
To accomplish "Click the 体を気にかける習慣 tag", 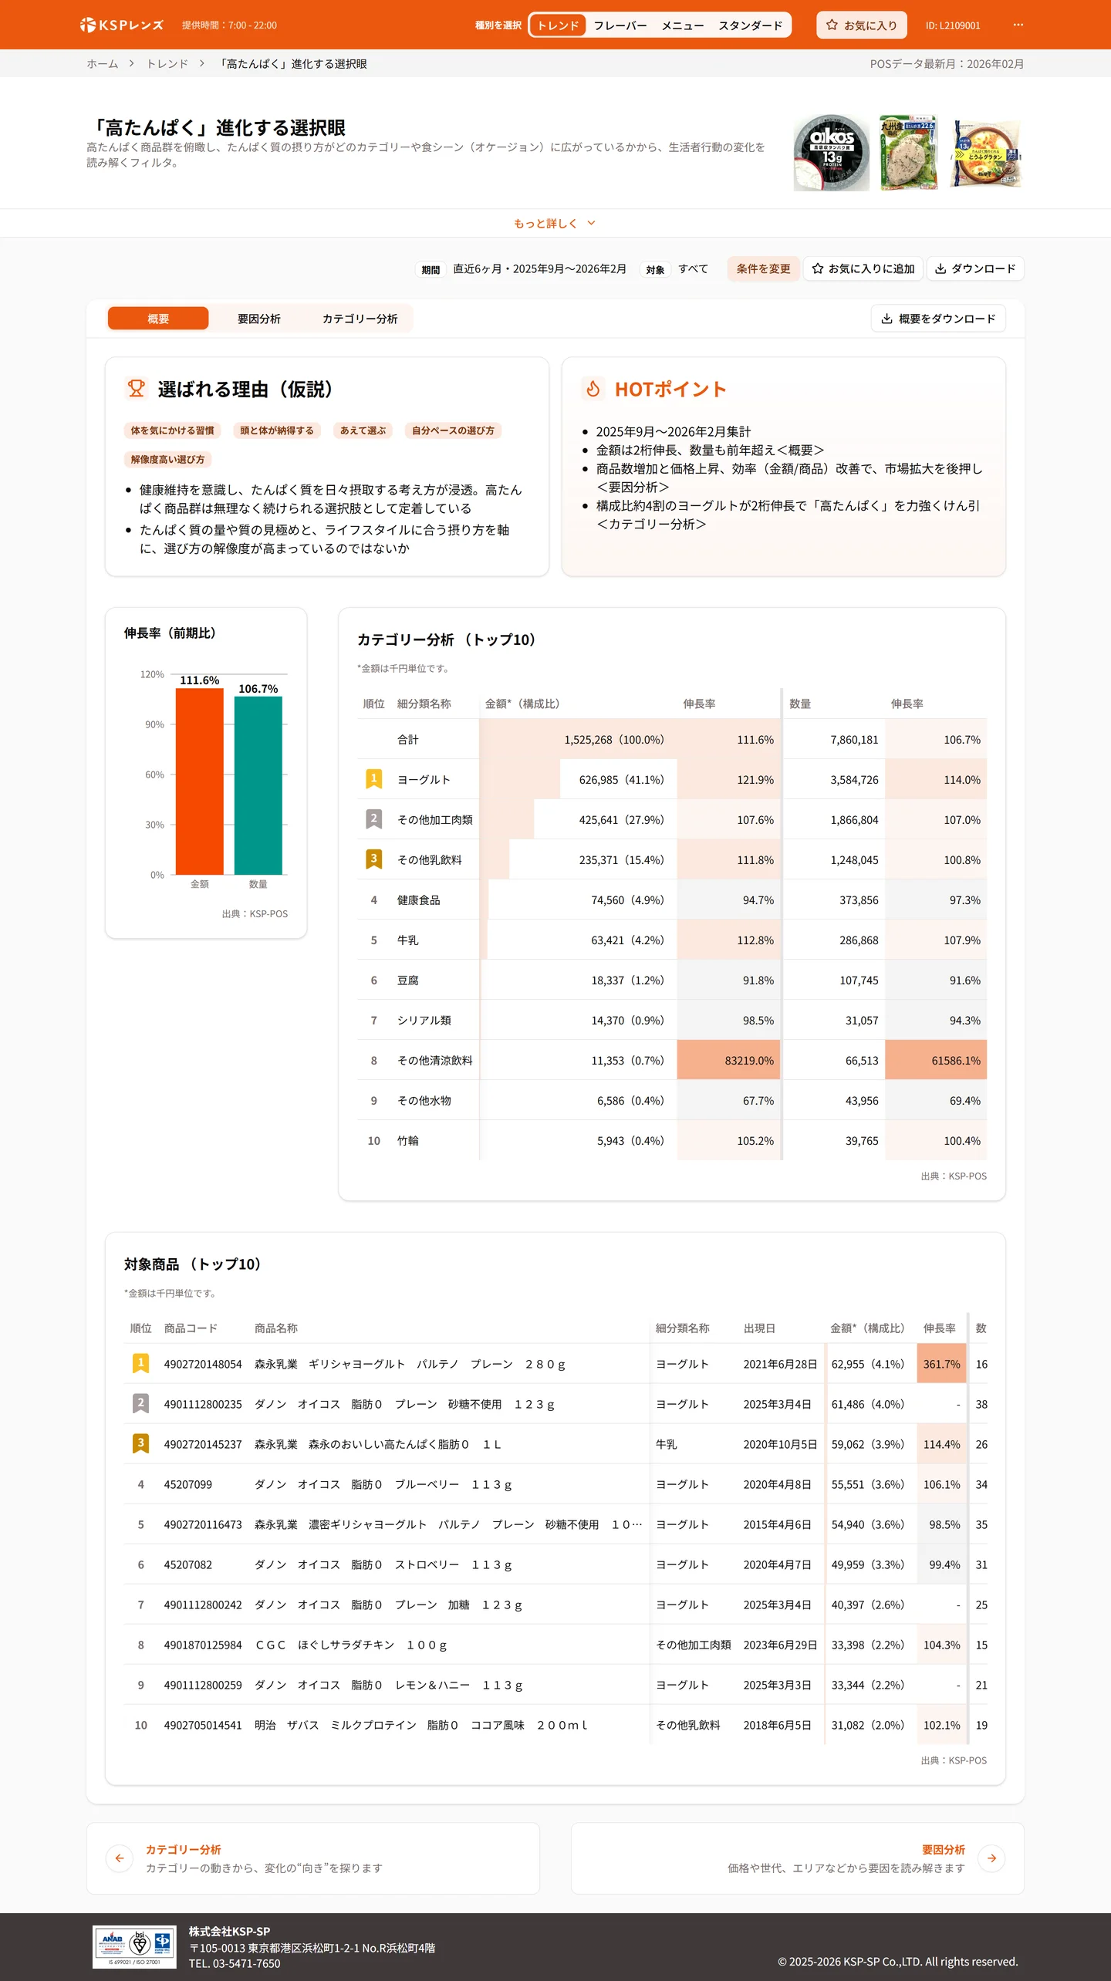I will pos(172,430).
